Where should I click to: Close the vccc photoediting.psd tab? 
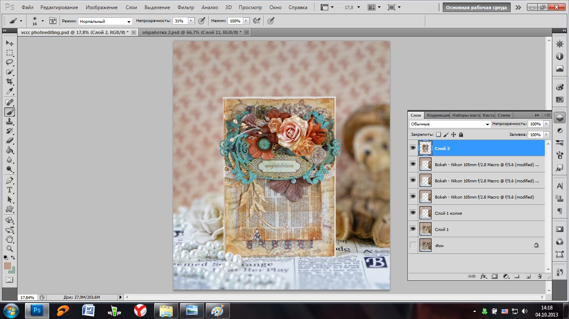pos(134,32)
